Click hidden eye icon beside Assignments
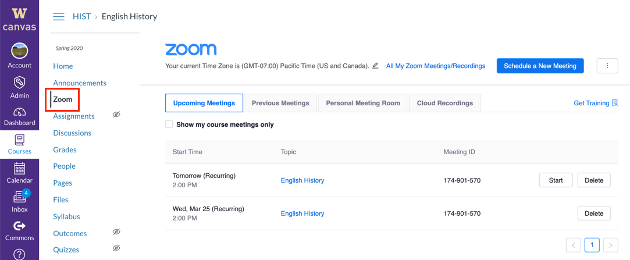The image size is (630, 260). click(x=116, y=115)
